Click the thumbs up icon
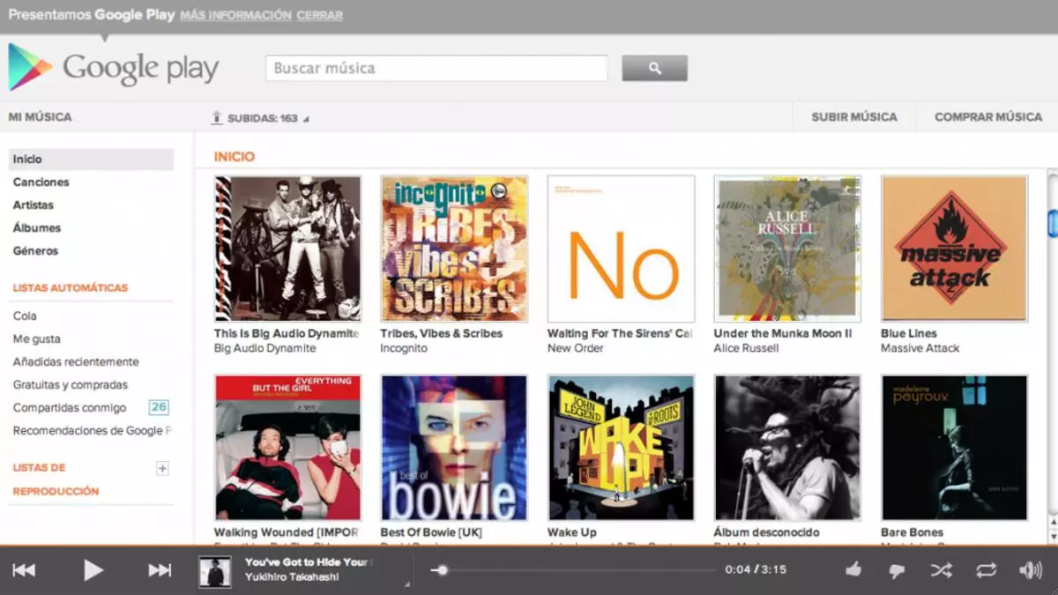Screen dimensions: 1058x595 [x=853, y=570]
